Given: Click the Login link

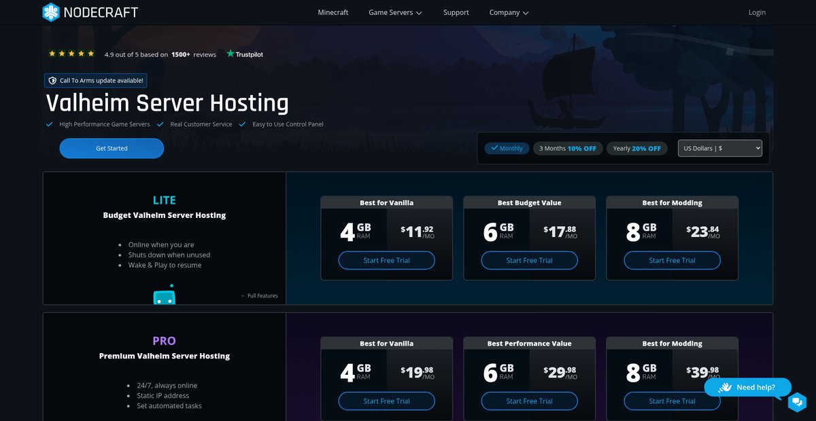Looking at the screenshot, I should click(x=757, y=12).
